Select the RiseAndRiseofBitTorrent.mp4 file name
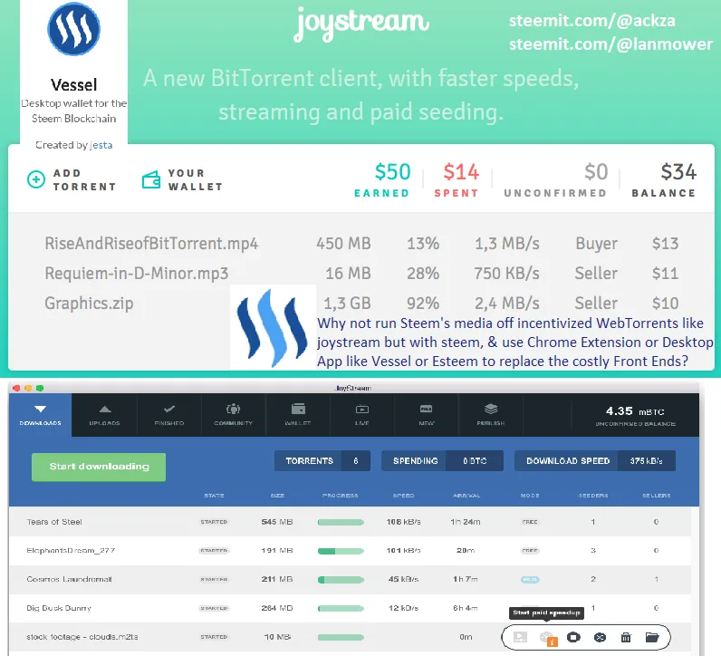The width and height of the screenshot is (721, 656). coord(151,244)
